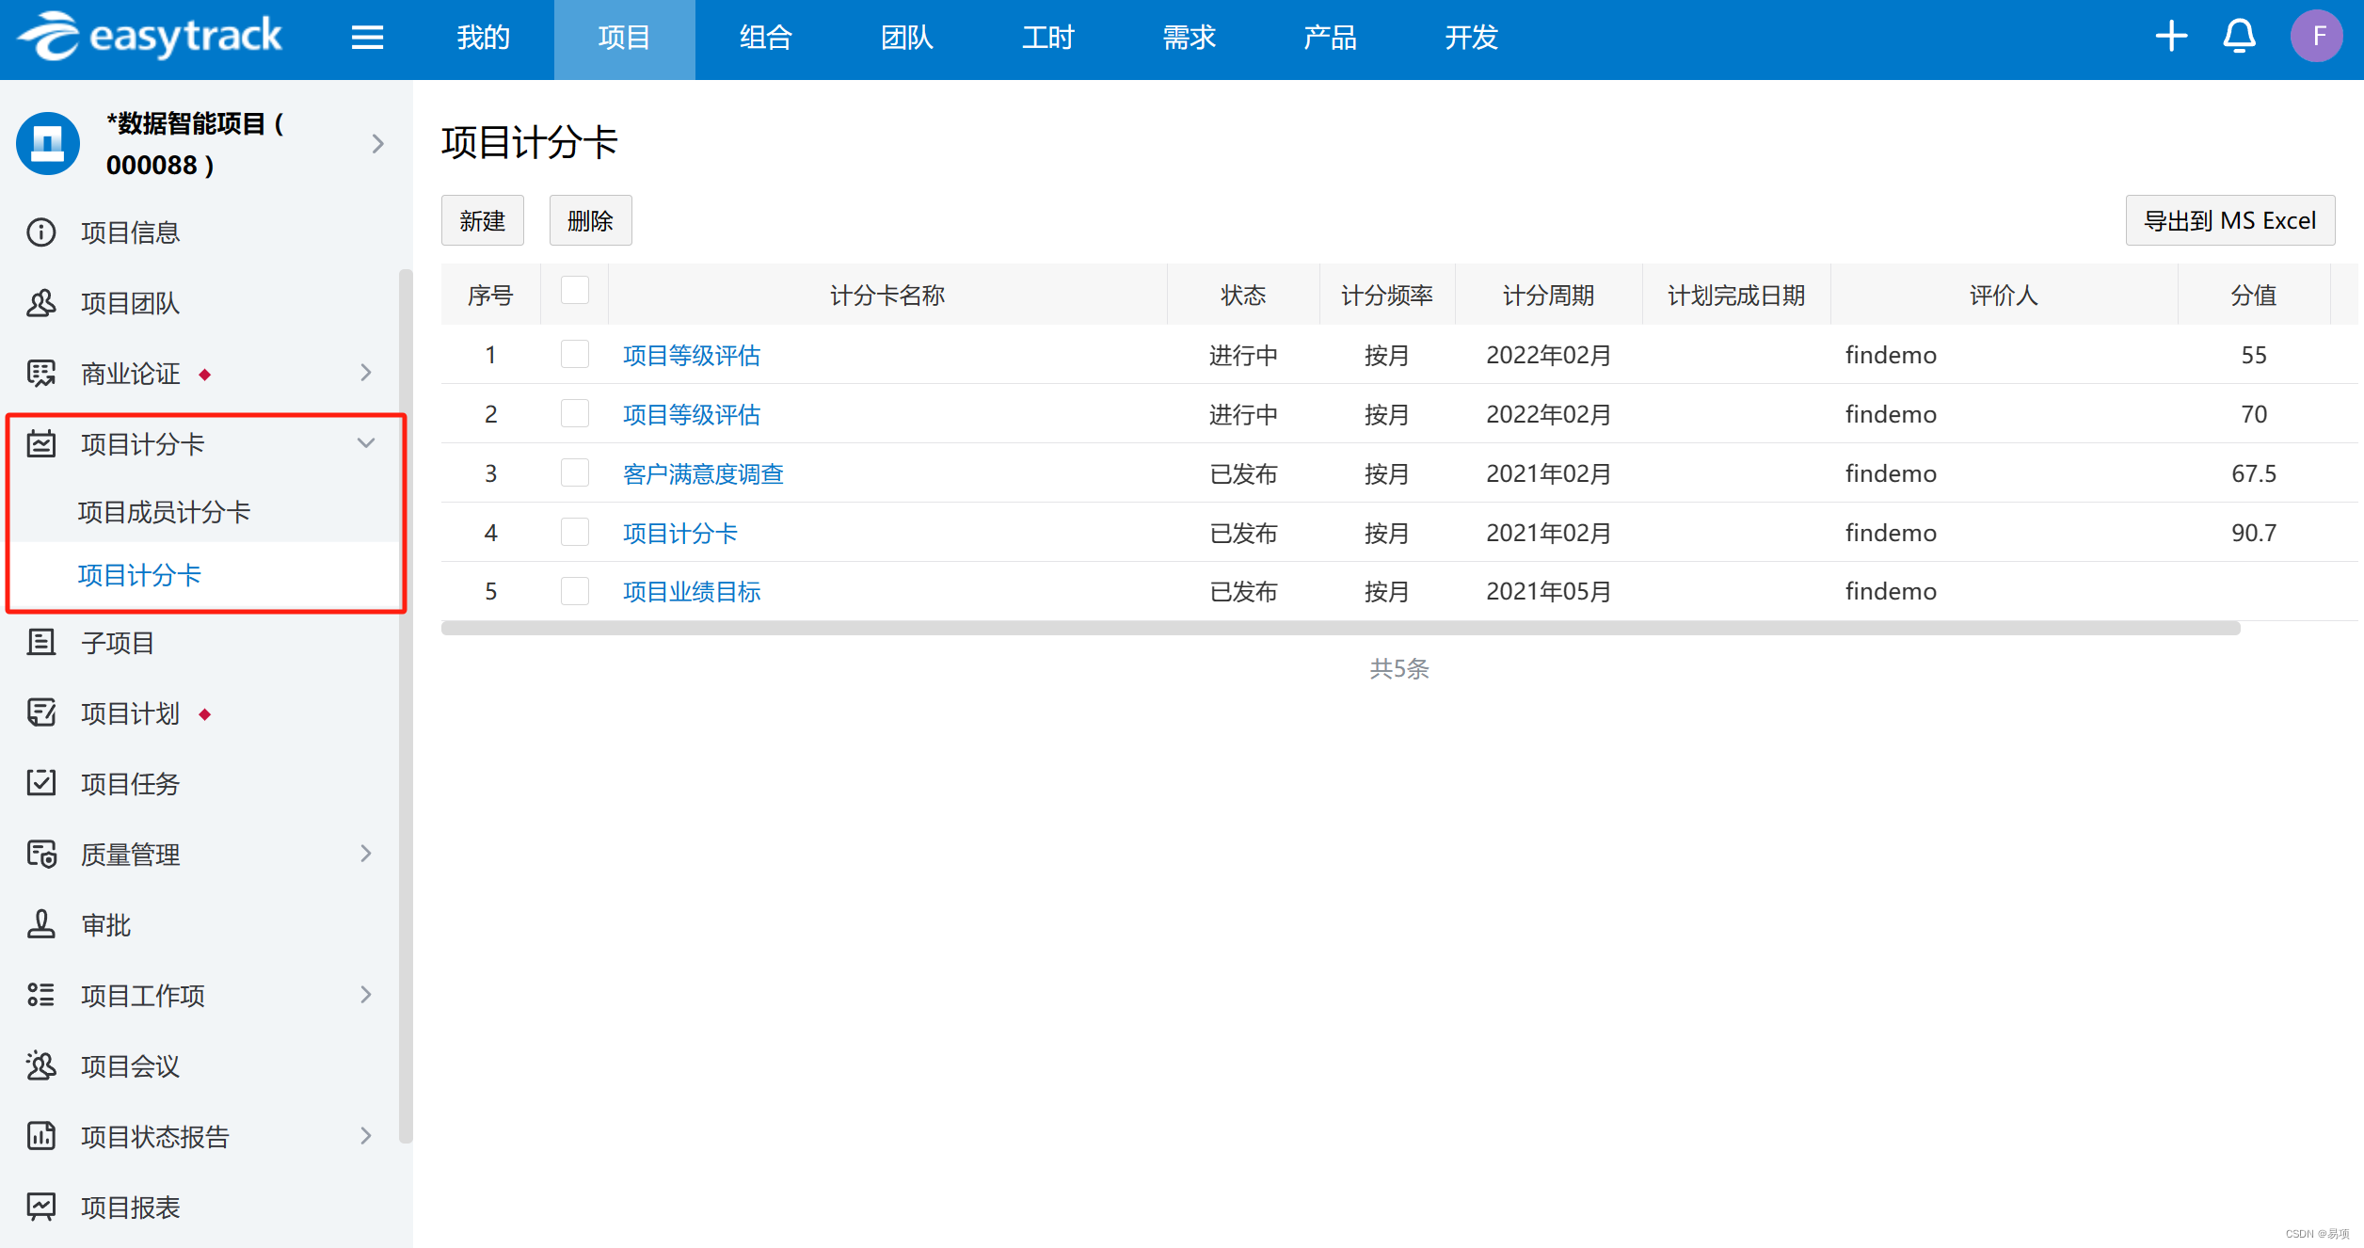Click the table horizontal scrollbar
Viewport: 2364px width, 1248px height.
[1339, 629]
